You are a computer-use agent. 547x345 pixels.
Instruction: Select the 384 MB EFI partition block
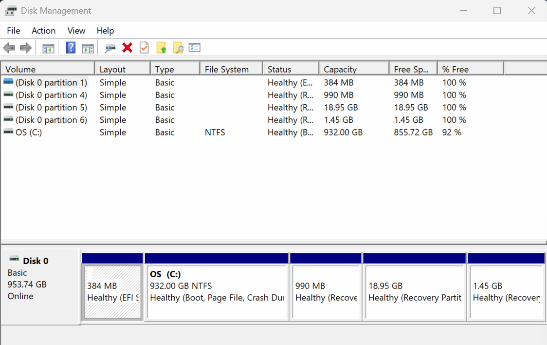[x=113, y=292]
